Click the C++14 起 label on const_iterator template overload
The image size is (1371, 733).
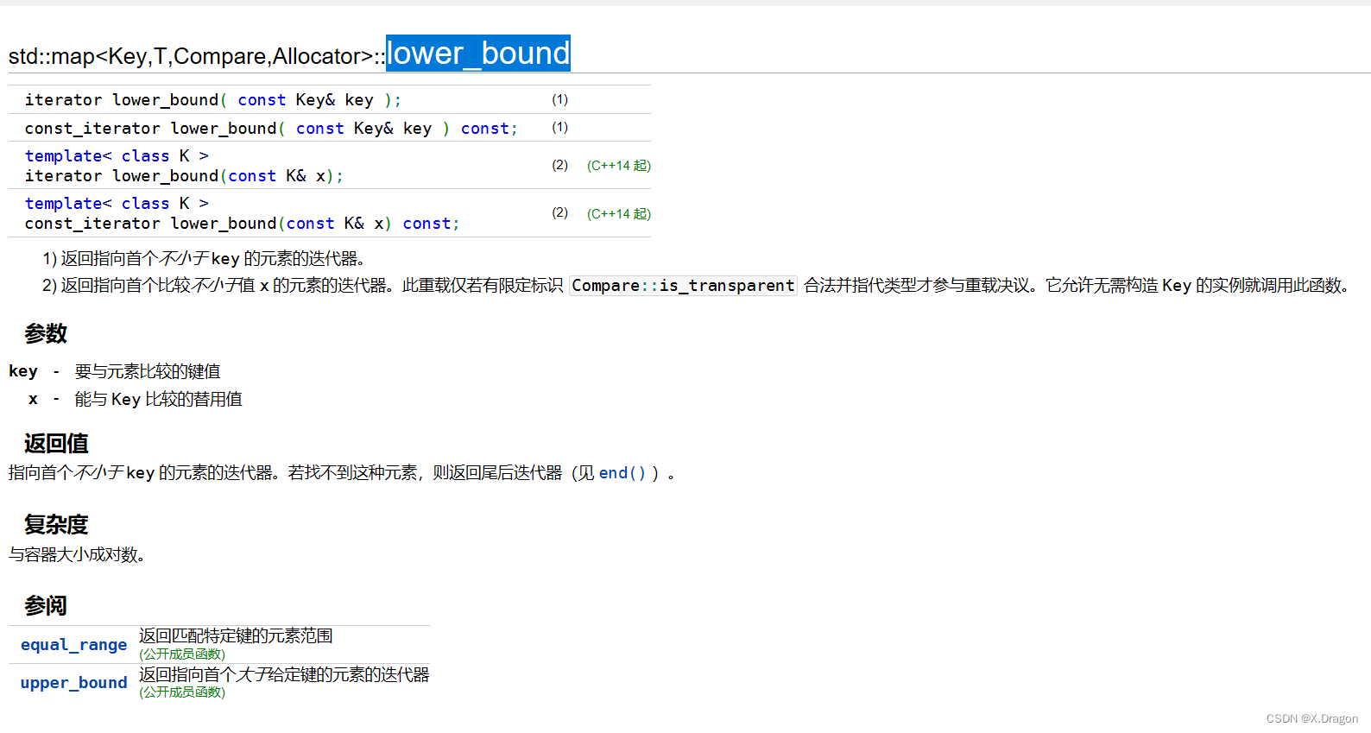(619, 214)
